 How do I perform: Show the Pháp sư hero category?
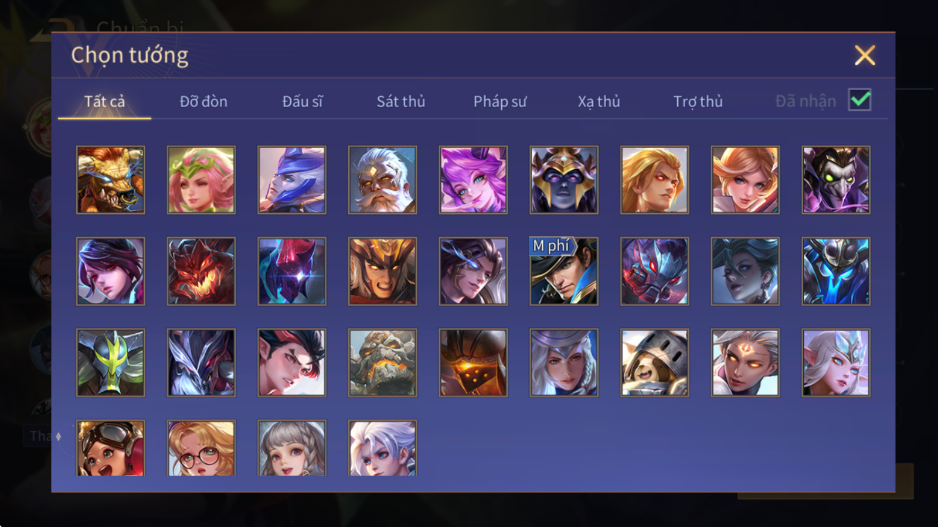pos(499,101)
